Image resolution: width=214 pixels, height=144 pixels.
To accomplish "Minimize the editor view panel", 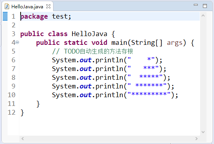I will pos(196,5).
